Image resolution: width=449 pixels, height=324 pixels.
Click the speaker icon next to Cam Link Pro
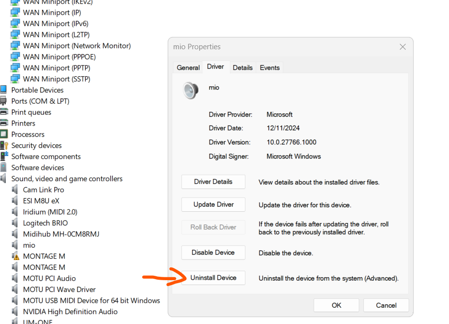point(15,190)
